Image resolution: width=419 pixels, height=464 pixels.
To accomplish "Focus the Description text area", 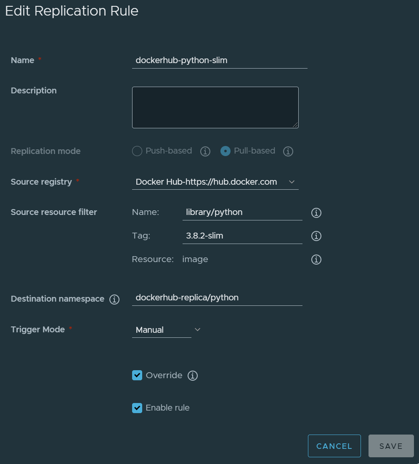I will tap(215, 107).
